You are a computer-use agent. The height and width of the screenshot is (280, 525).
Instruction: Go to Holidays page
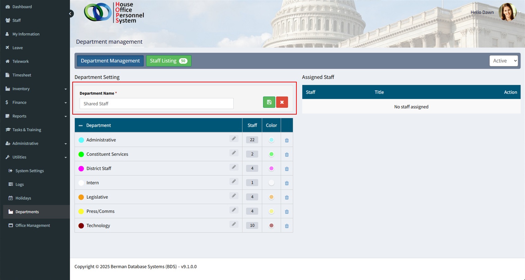[x=23, y=198]
